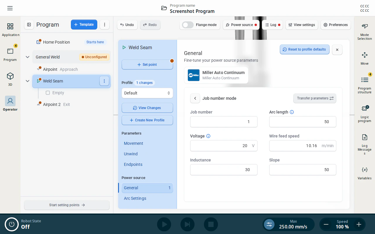Click the Job number input field
Viewport: 375px width, 234px height.
(x=224, y=122)
